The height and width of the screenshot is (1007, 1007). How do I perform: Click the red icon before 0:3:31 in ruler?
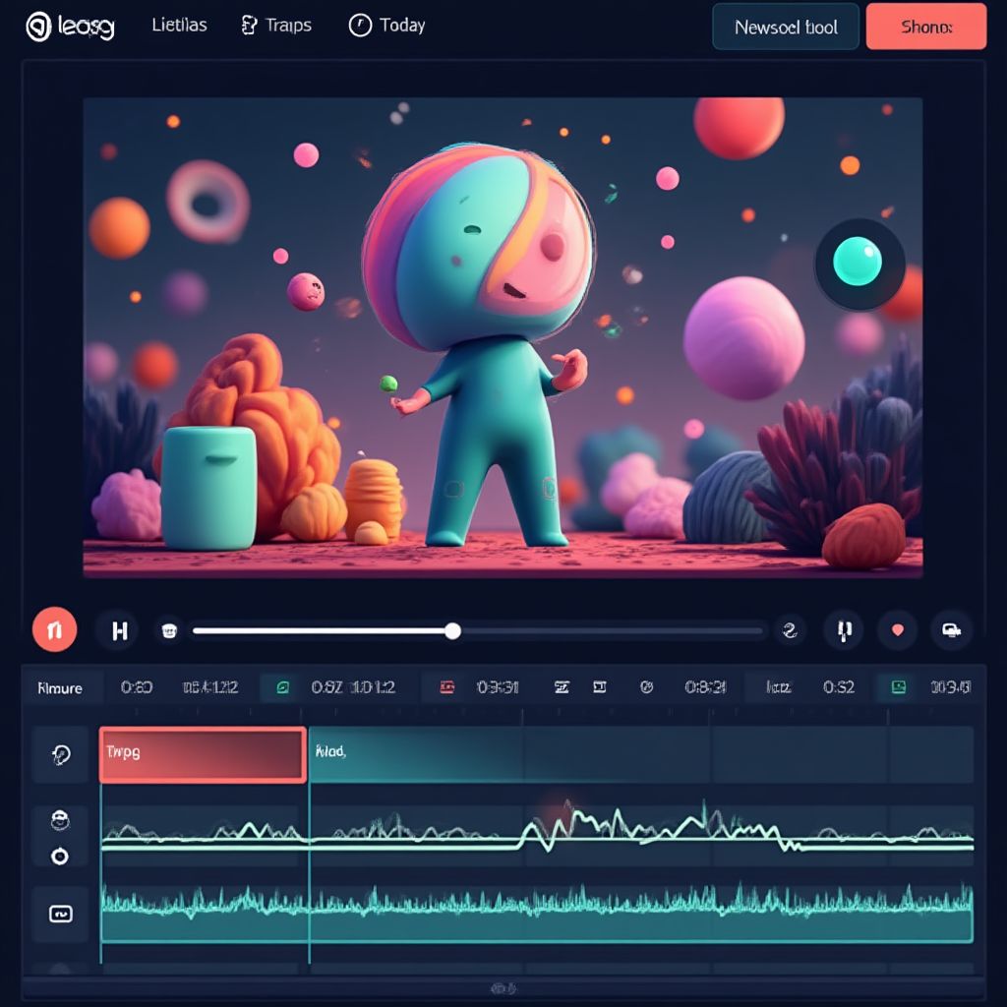pos(447,687)
